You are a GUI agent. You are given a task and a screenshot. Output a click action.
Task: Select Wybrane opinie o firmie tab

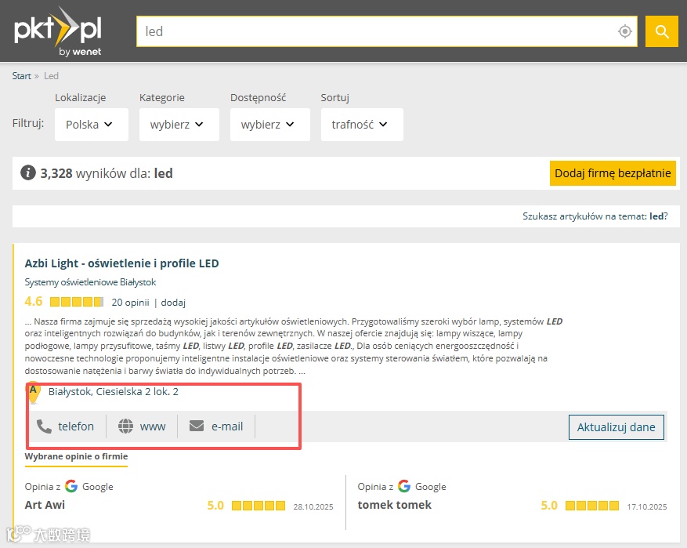[76, 456]
